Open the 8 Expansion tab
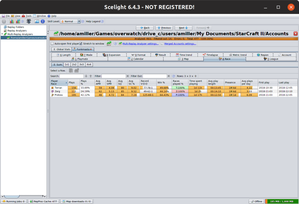299x204 pixels. 112,55
